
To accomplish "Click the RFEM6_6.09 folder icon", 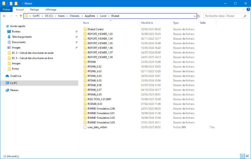I will (85, 95).
